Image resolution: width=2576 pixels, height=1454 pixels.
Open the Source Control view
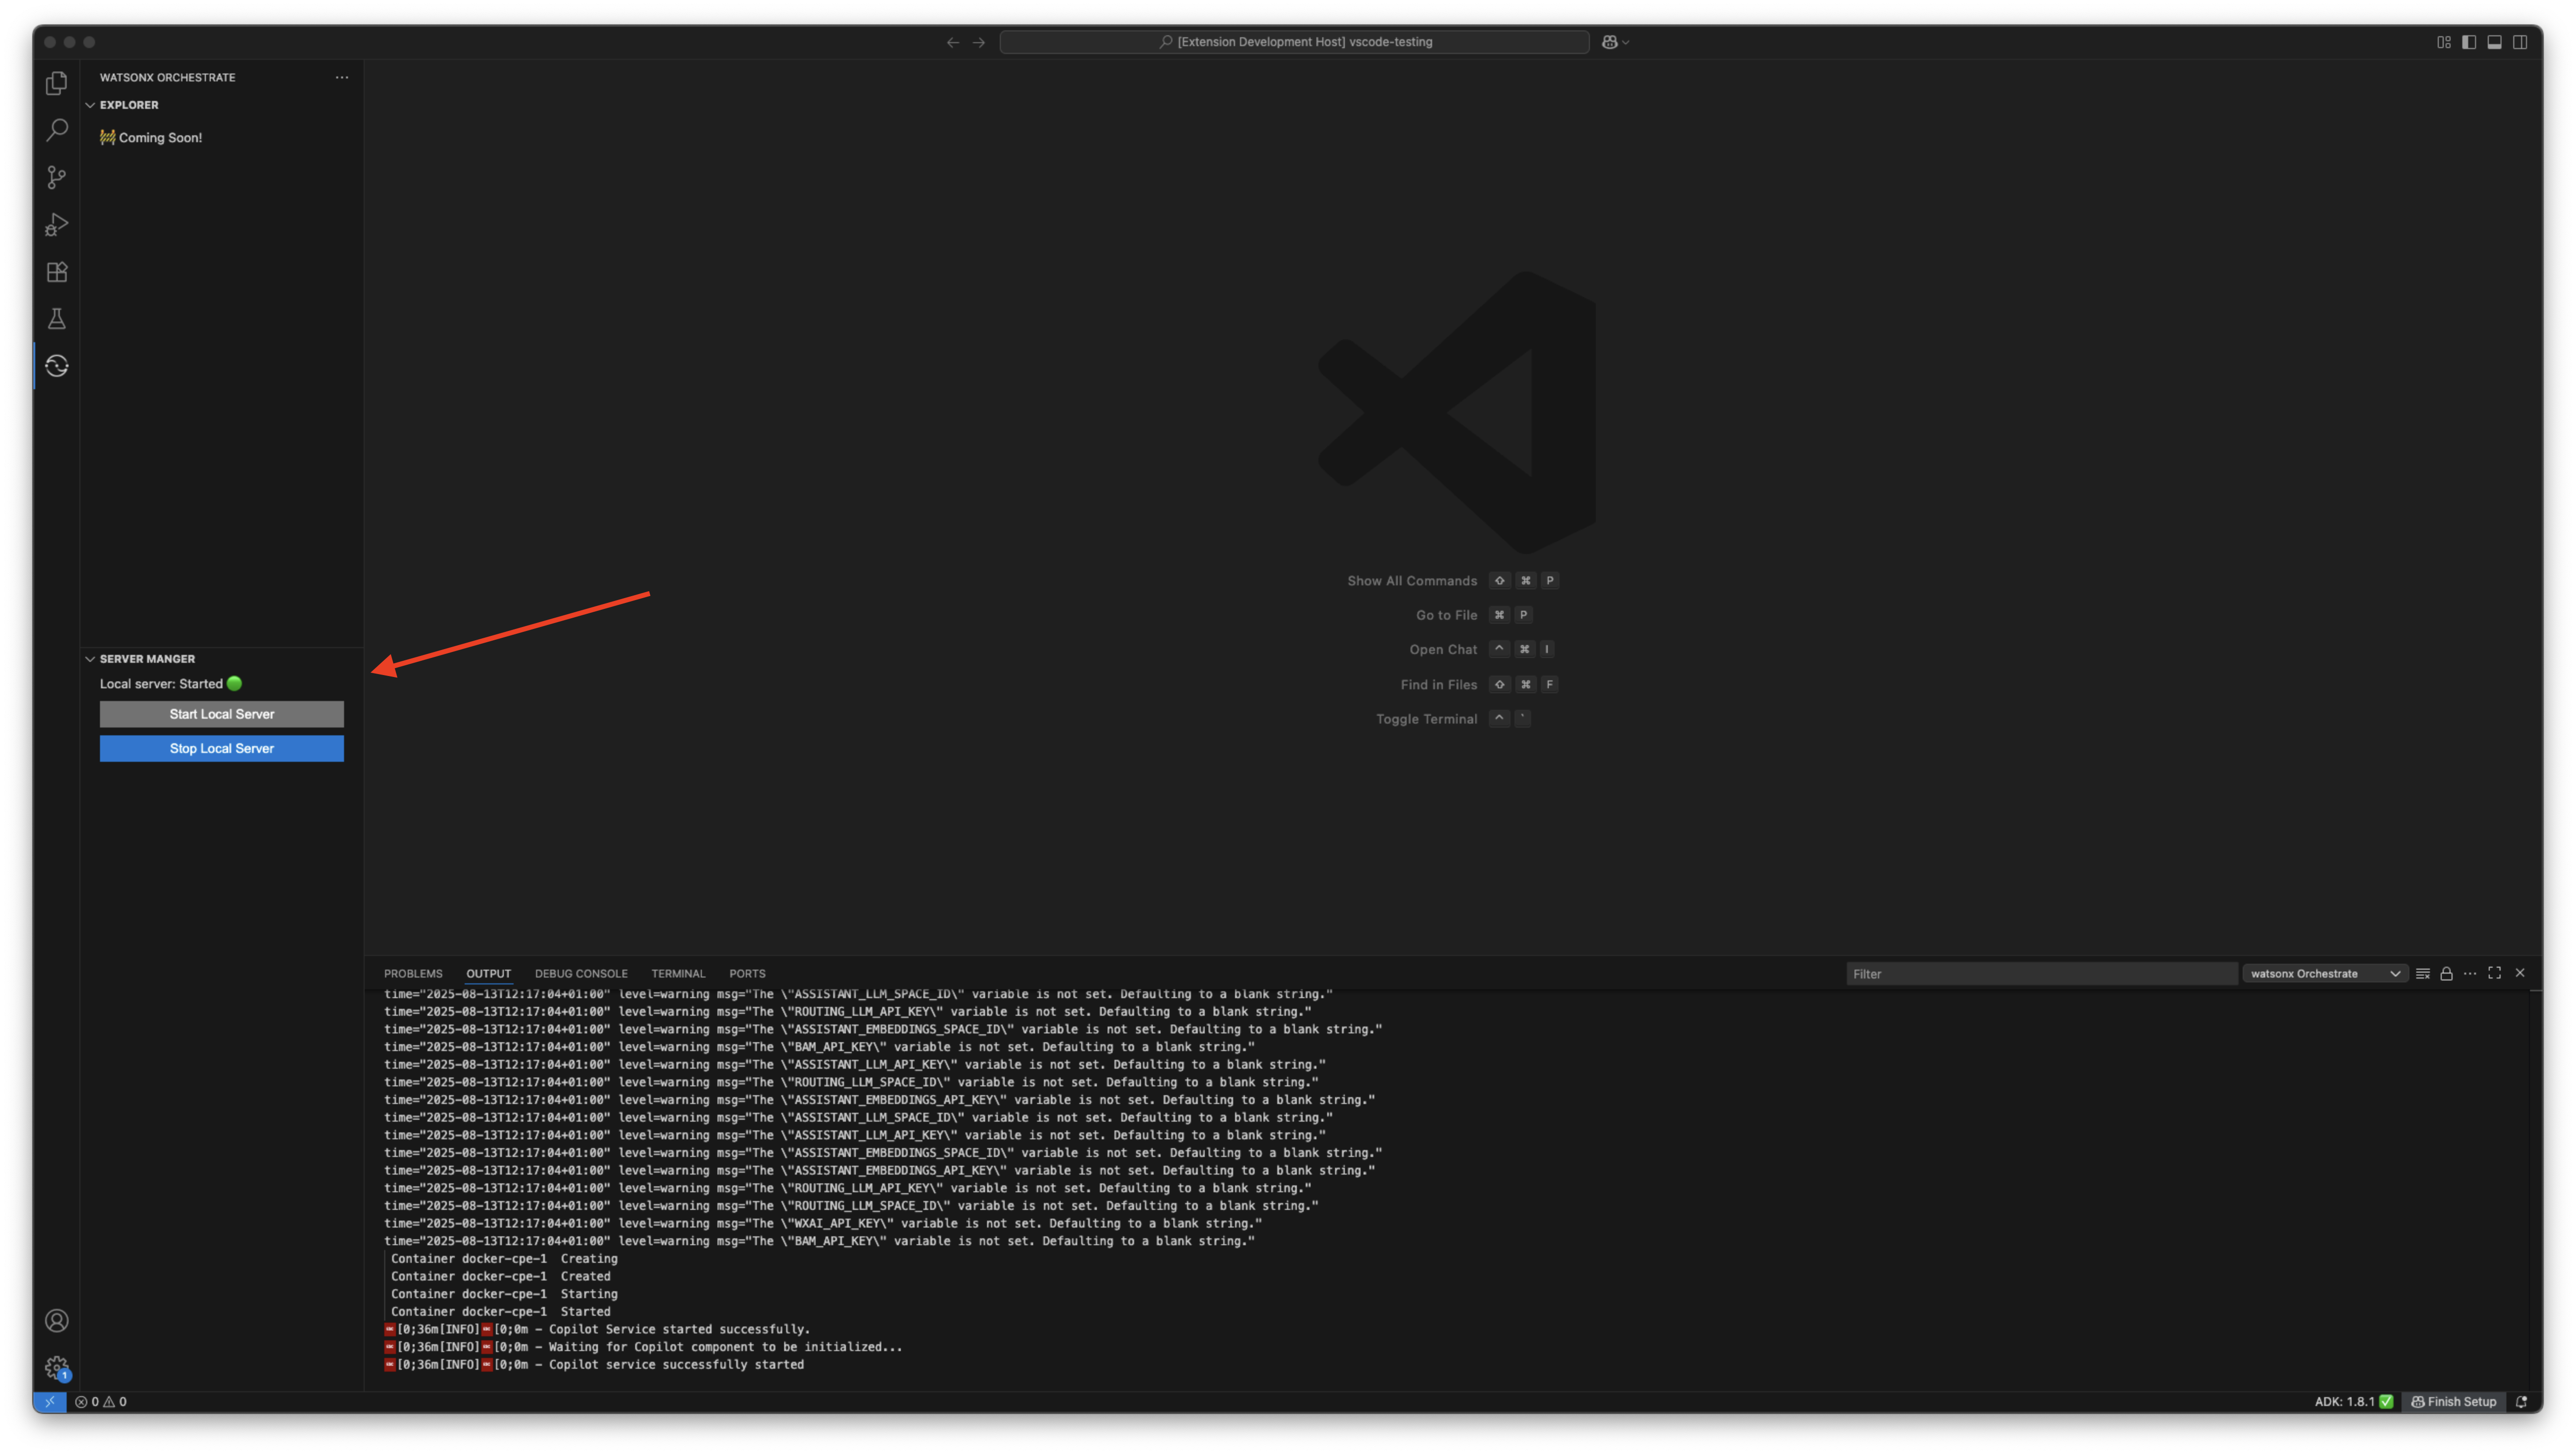tap(57, 177)
